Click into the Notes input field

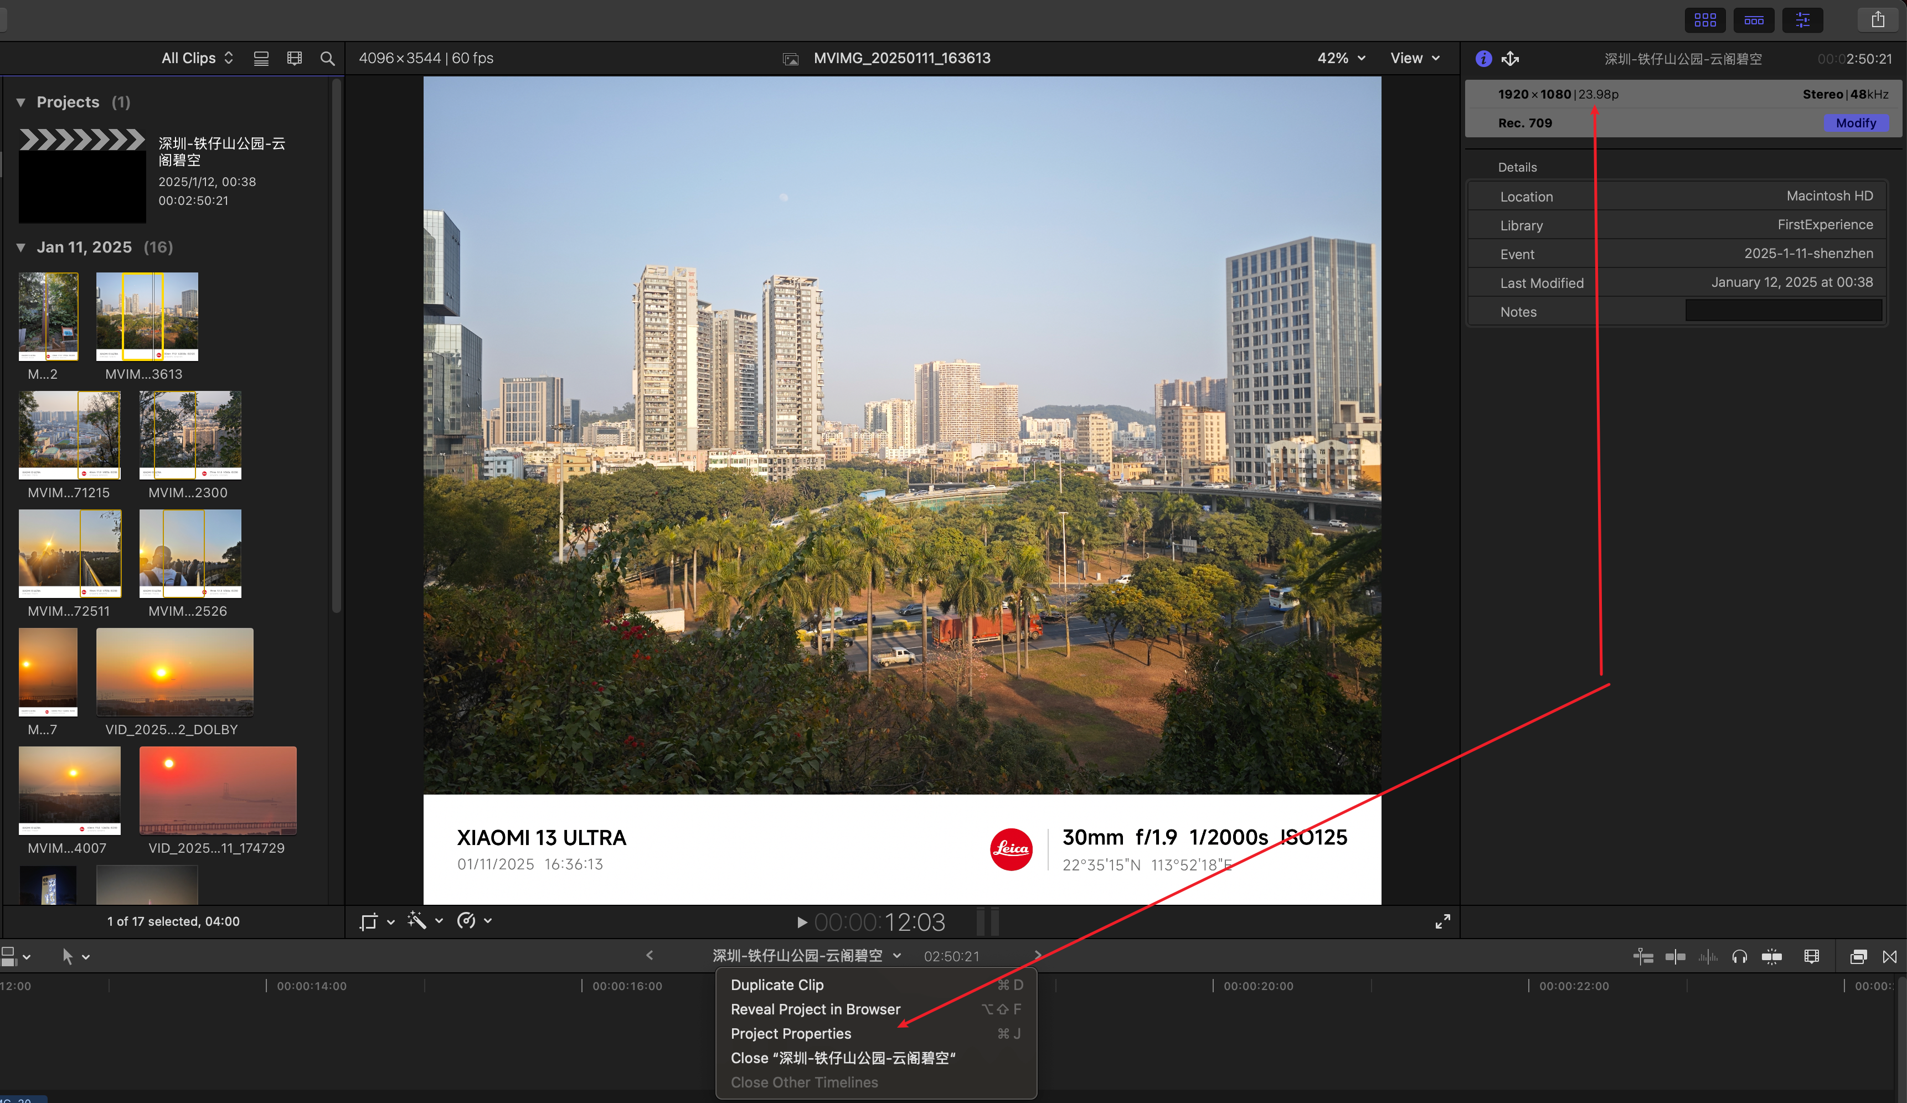pyautogui.click(x=1783, y=311)
